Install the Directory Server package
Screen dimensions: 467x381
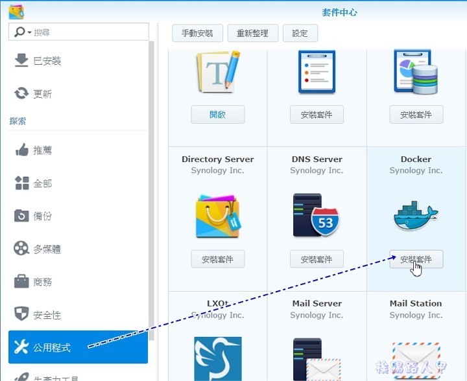point(218,259)
